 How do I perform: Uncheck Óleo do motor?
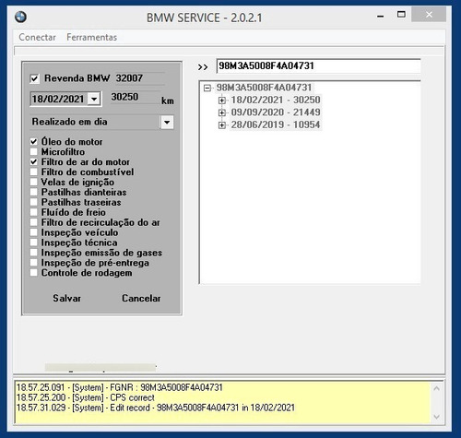(x=33, y=142)
